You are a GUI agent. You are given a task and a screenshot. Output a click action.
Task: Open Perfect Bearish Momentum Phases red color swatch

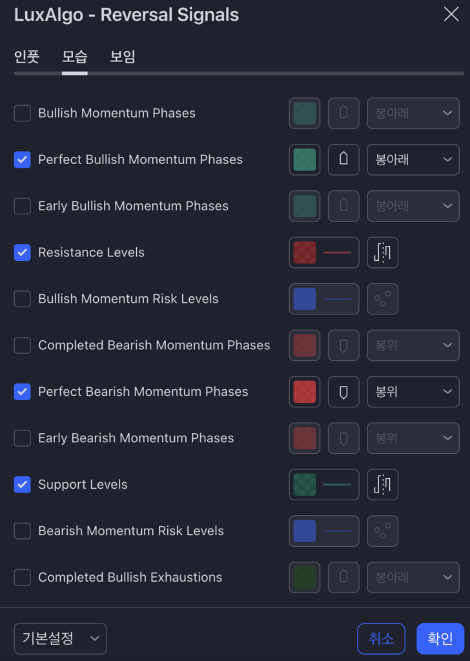(x=305, y=392)
